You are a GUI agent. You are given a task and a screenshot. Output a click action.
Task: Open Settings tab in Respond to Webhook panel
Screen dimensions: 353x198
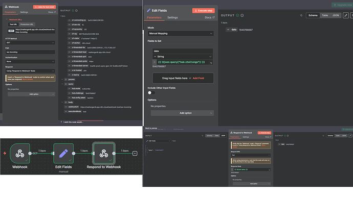[246, 137]
